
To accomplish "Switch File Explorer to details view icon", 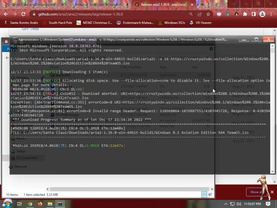I will [x=205, y=194].
